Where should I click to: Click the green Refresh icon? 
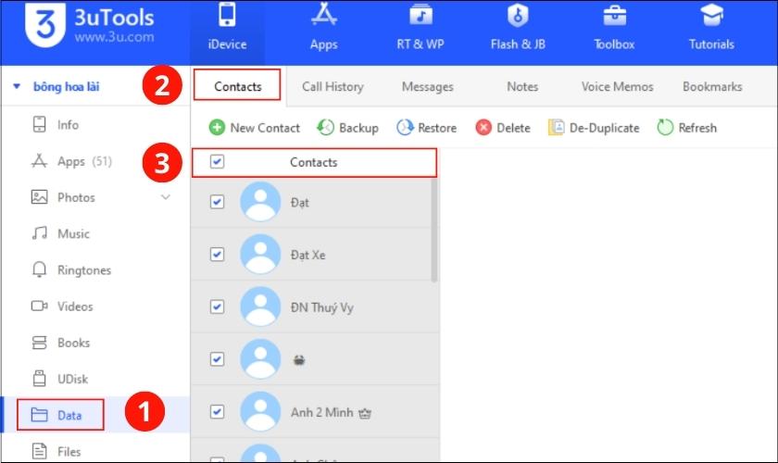[x=665, y=128]
